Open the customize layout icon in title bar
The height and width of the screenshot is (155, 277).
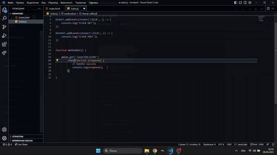[x=250, y=3]
